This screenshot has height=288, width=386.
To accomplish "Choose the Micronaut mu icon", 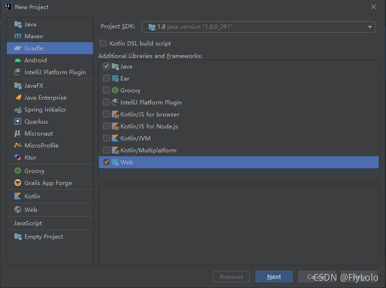I will 18,133.
